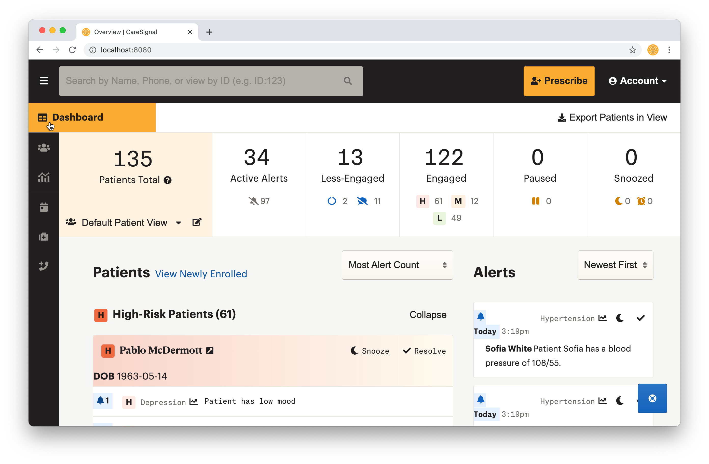Open the blue help lifebuoy button
This screenshot has width=709, height=464.
(x=652, y=398)
